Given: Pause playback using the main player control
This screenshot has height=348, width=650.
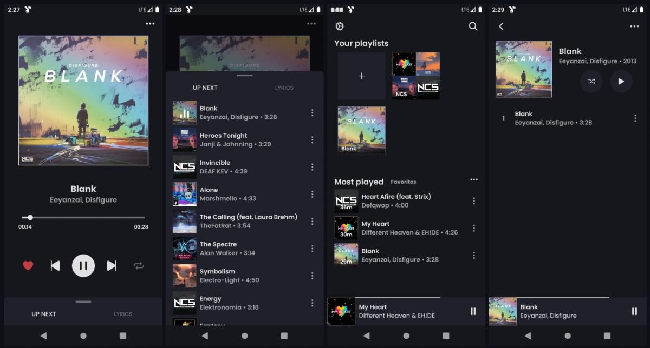Looking at the screenshot, I should (x=83, y=265).
